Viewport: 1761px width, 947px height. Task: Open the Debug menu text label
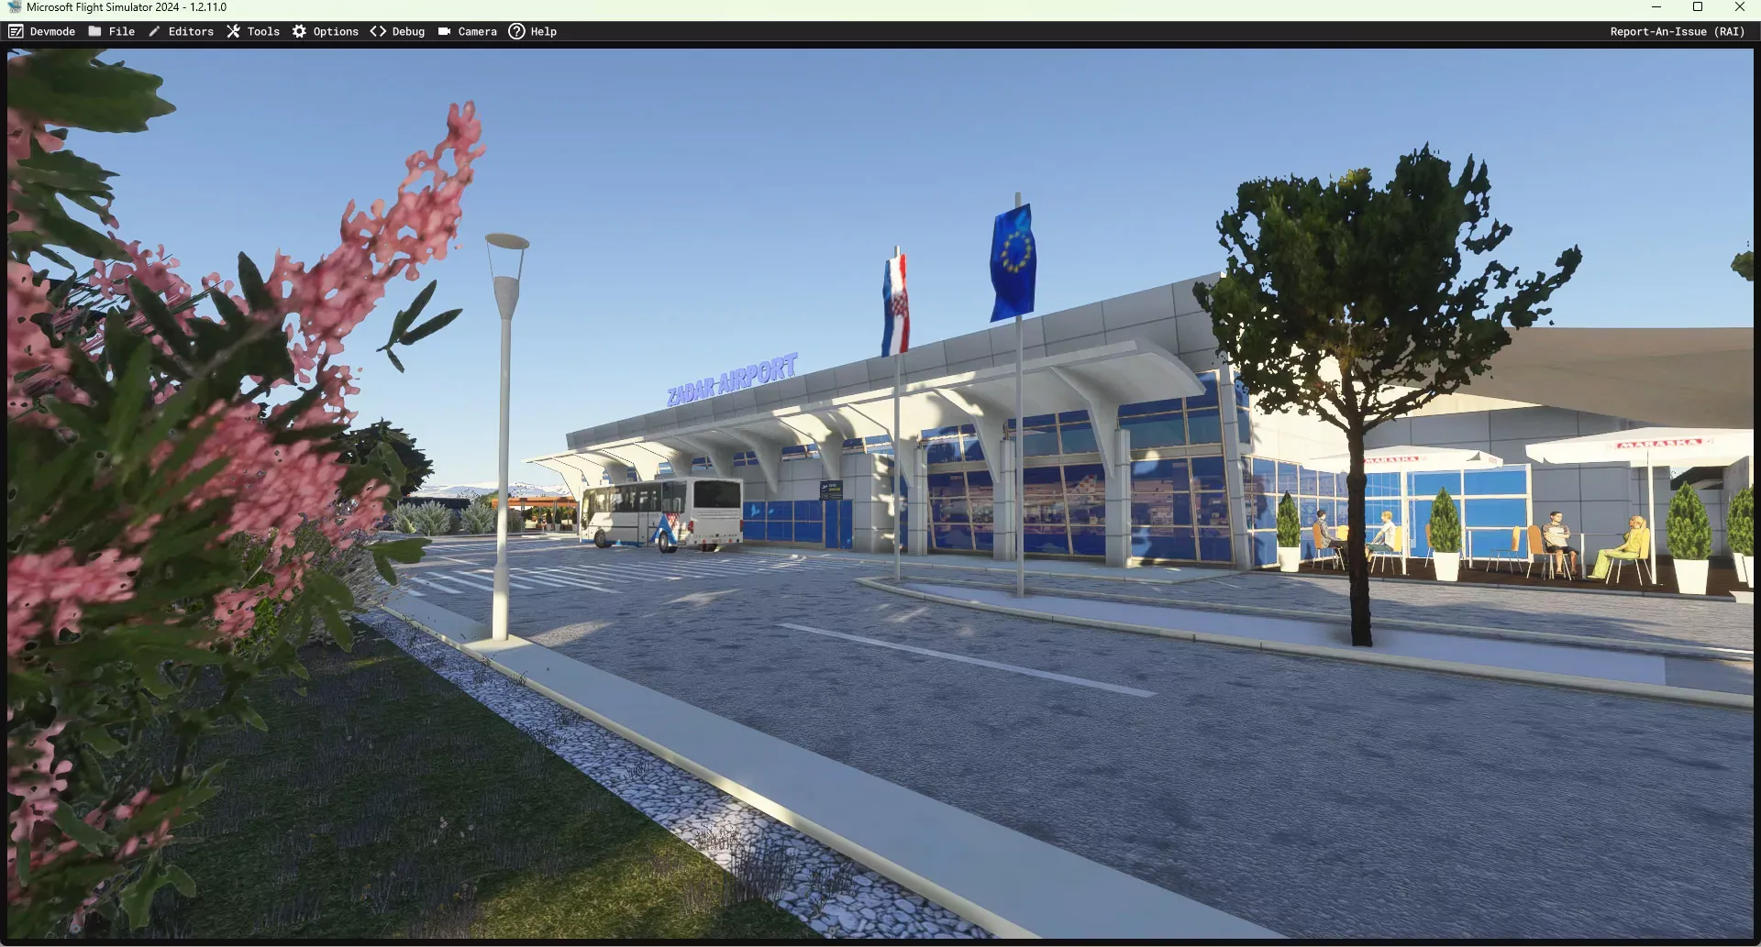tap(408, 31)
